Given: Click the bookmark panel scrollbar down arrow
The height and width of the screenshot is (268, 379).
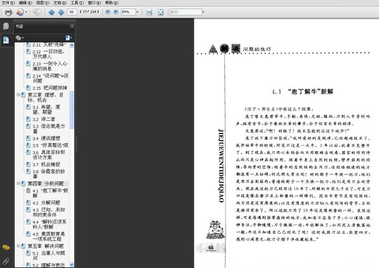Looking at the screenshot, I should [71, 265].
